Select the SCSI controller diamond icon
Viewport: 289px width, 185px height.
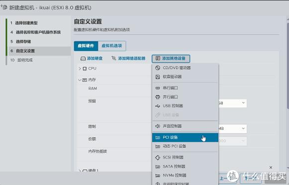(158, 158)
